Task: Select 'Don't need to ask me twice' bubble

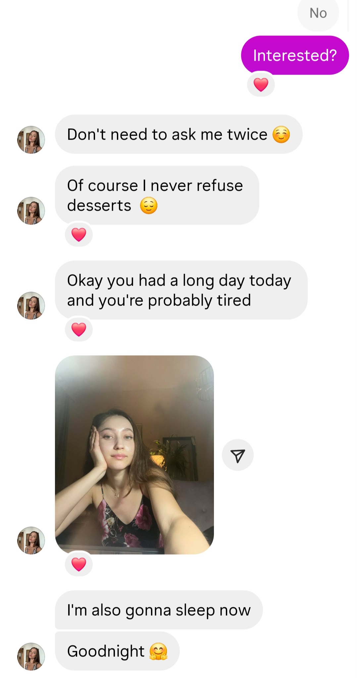Action: (x=178, y=134)
